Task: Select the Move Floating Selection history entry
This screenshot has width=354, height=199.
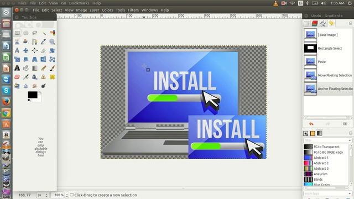Action: click(327, 75)
